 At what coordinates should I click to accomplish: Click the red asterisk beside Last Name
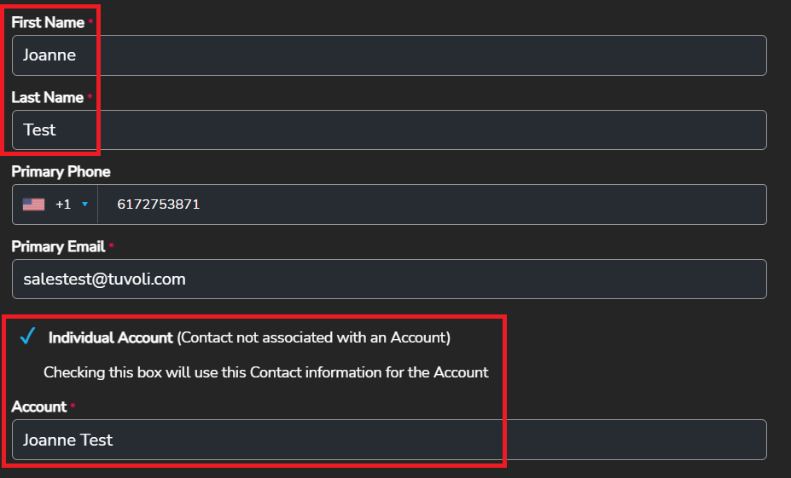(90, 97)
